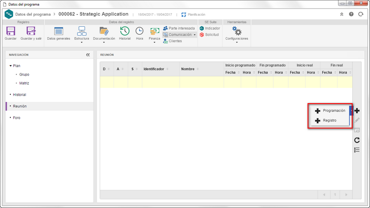Viewport: 370px width, 208px height.
Task: Select Matriz in navigation tree
Action: (24, 83)
